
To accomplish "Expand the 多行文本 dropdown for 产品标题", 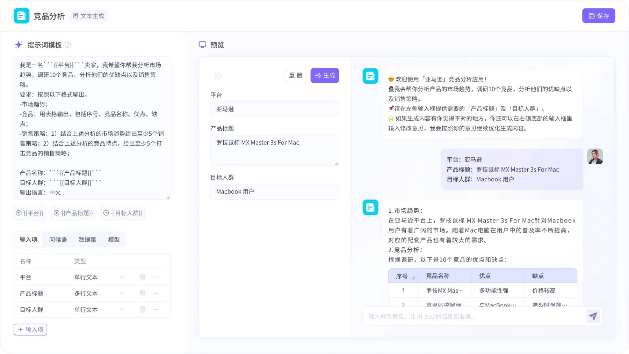I will [121, 293].
